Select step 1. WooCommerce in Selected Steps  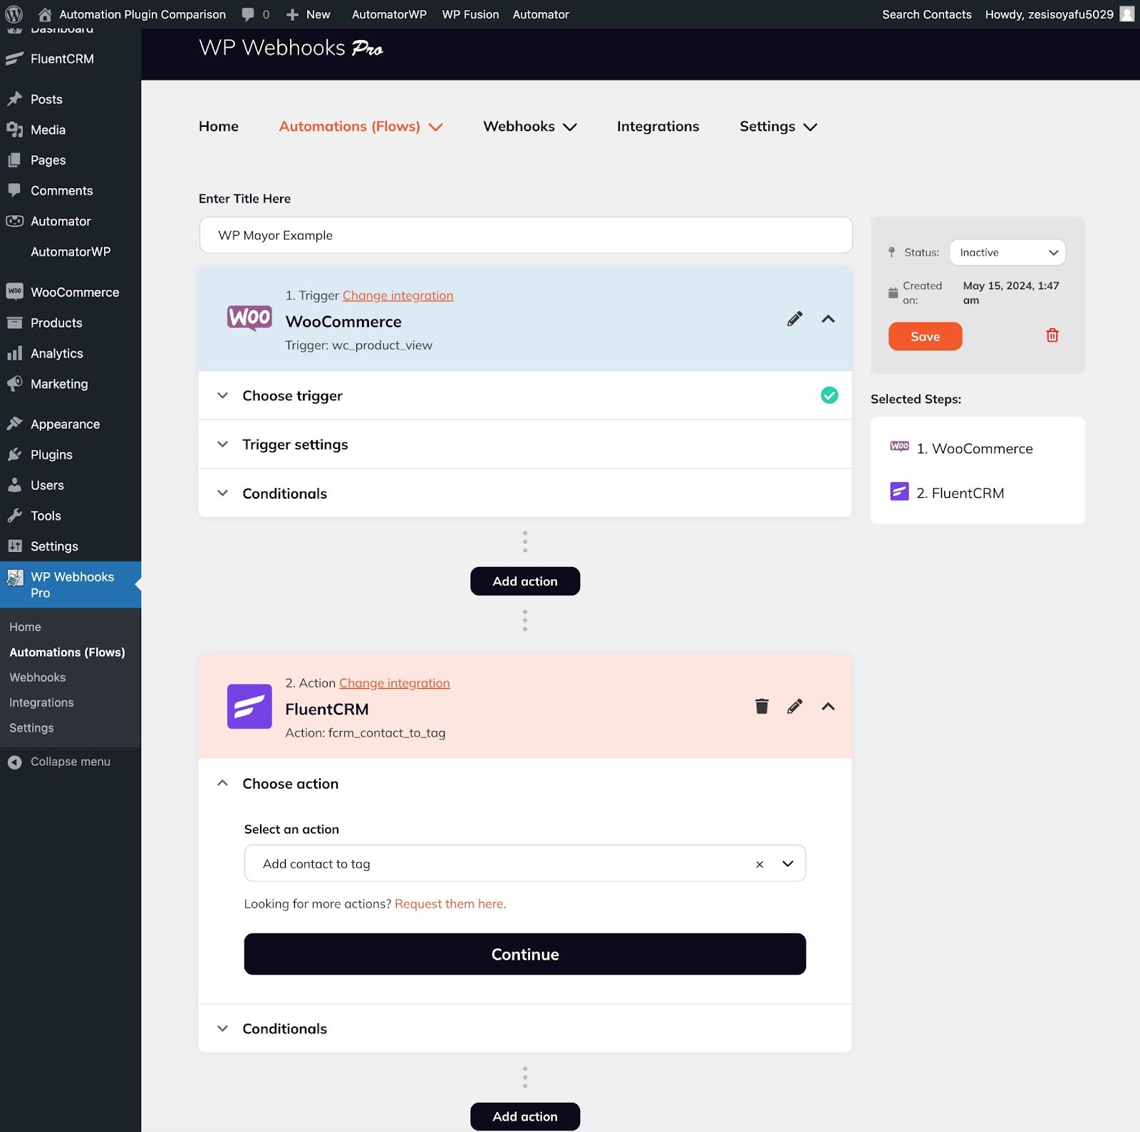(x=962, y=449)
